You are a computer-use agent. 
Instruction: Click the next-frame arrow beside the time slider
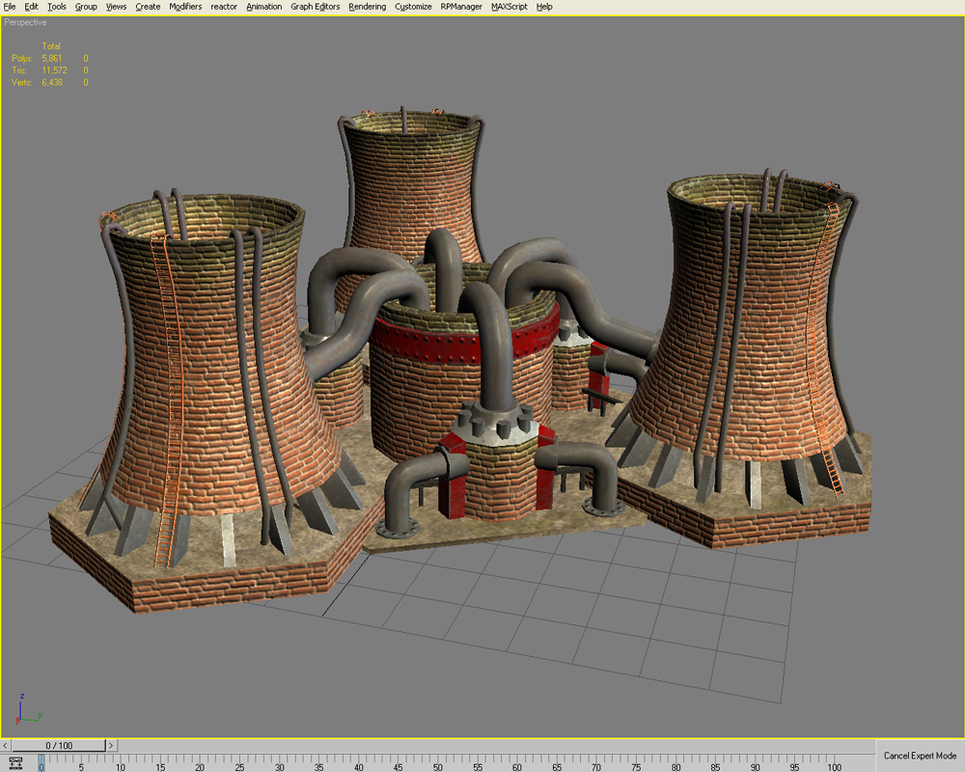(113, 745)
